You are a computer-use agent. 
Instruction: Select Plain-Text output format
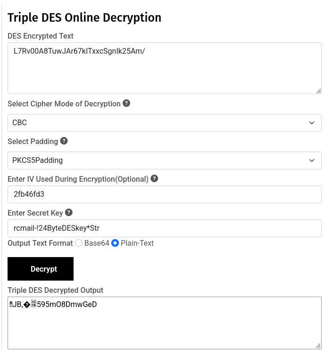pos(115,243)
